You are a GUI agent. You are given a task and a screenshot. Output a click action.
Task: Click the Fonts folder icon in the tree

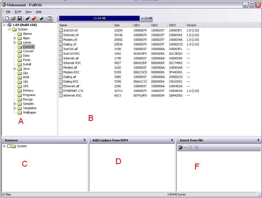point(20,60)
